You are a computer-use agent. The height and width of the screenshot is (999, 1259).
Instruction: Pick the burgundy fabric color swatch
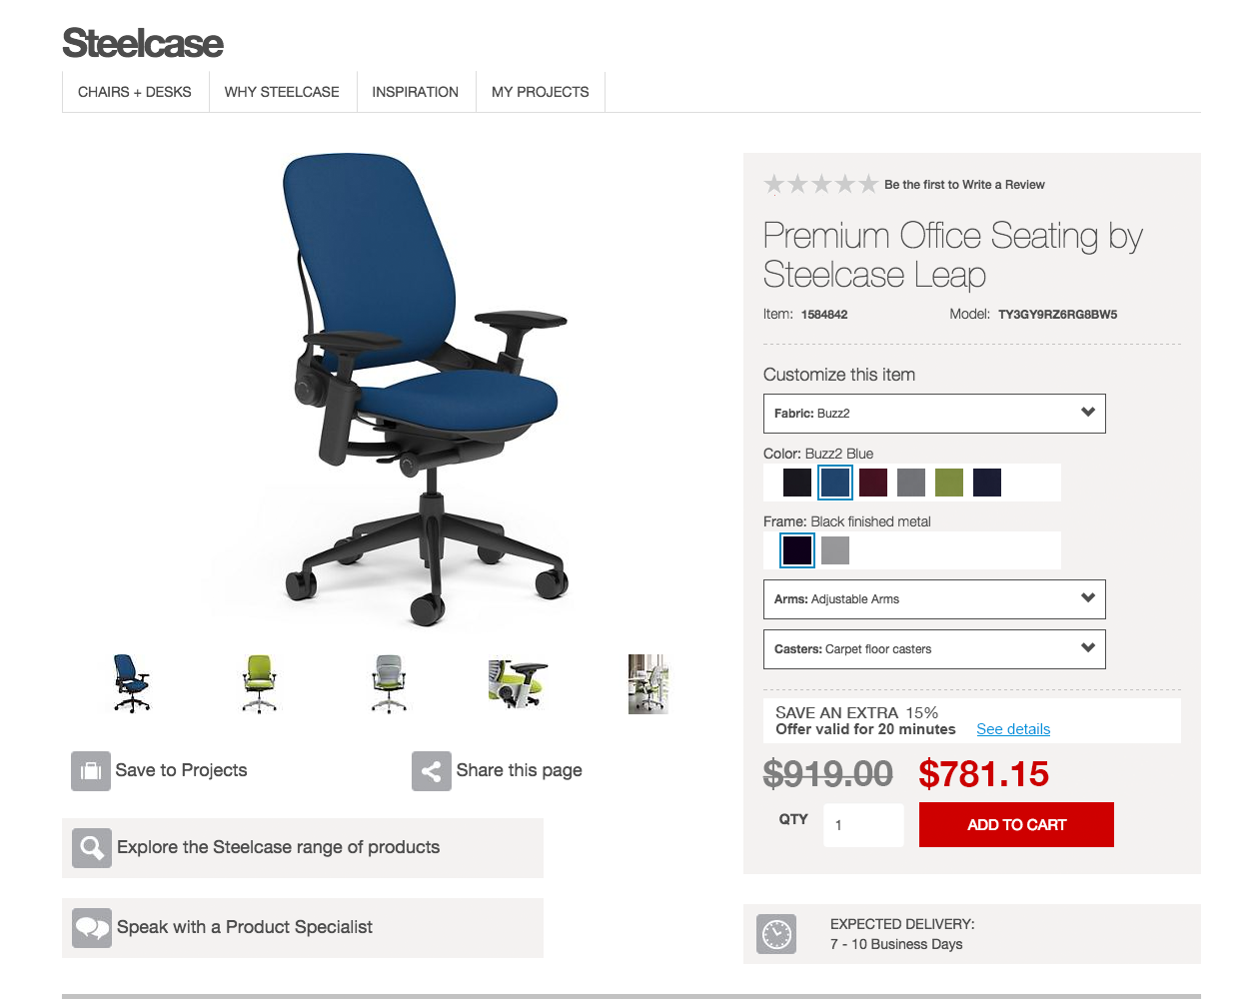[873, 483]
